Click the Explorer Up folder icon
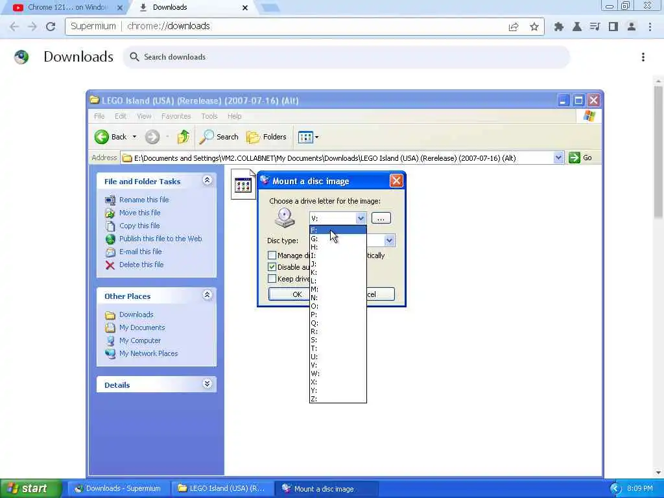664x498 pixels. [x=184, y=137]
